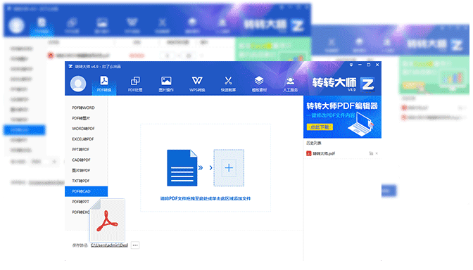Open the WPS转换 toolbar icon
Viewport: 473px width, 270px height.
tap(197, 84)
